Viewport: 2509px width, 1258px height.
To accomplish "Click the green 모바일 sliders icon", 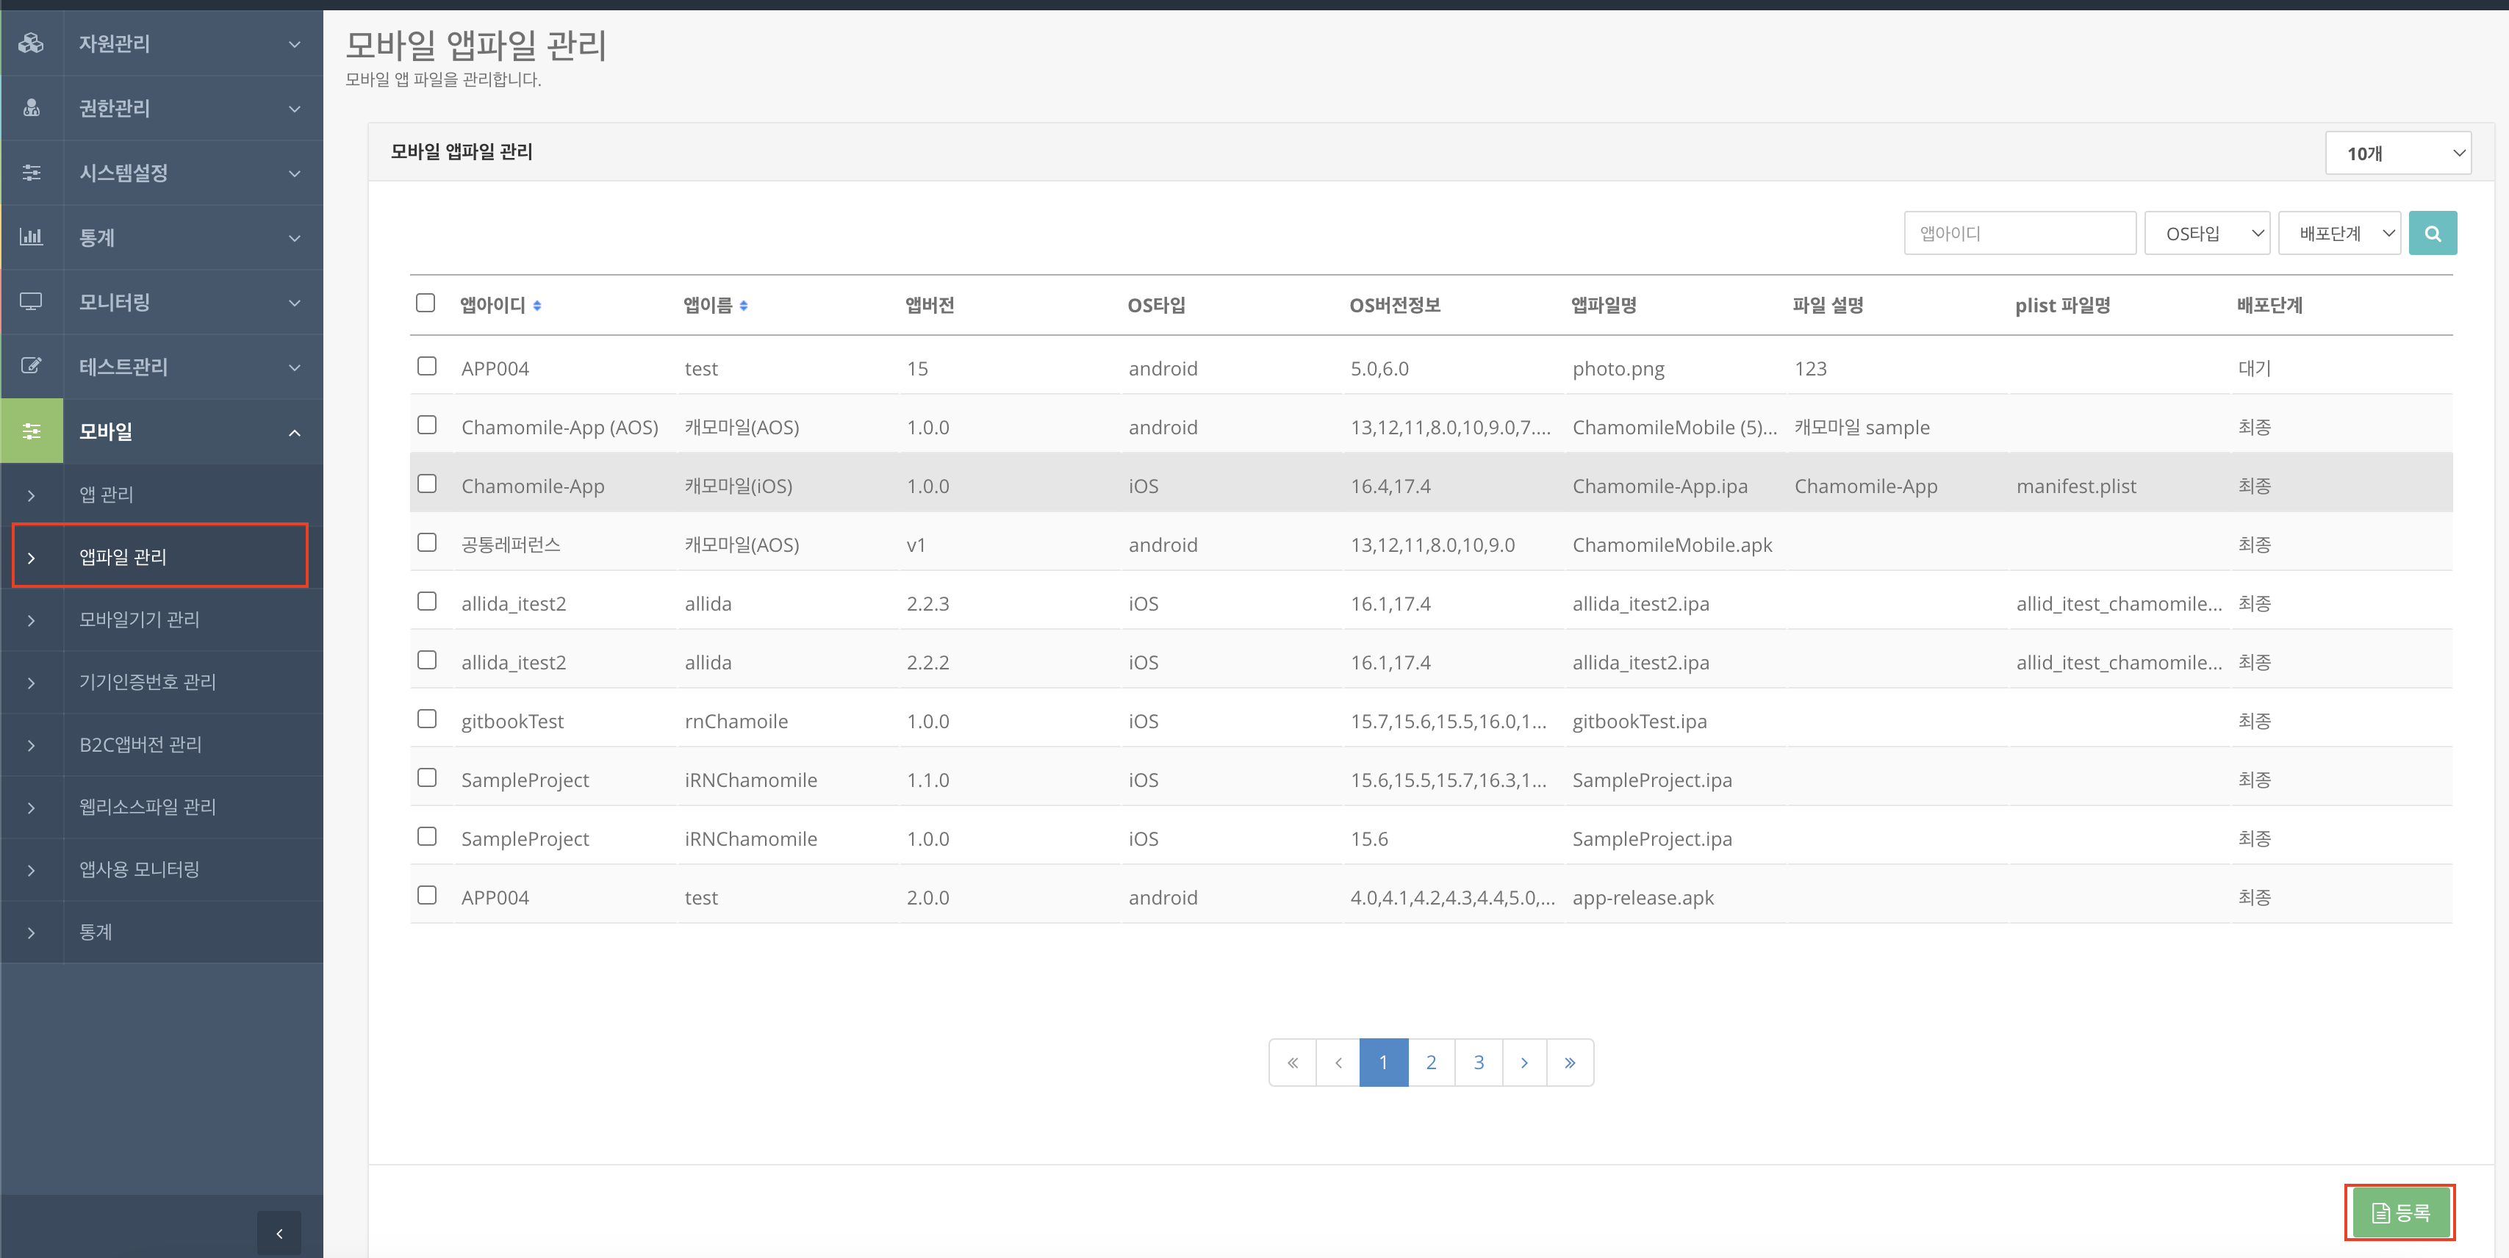I will tap(31, 431).
